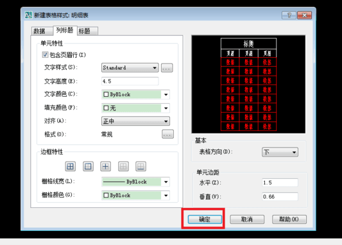Image resolution: width=342 pixels, height=245 pixels.
Task: Click the 文字高度 input field
Action: (130, 81)
